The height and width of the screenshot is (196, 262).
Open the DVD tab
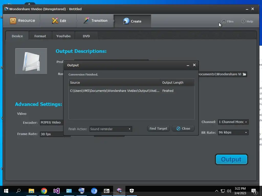click(x=86, y=36)
